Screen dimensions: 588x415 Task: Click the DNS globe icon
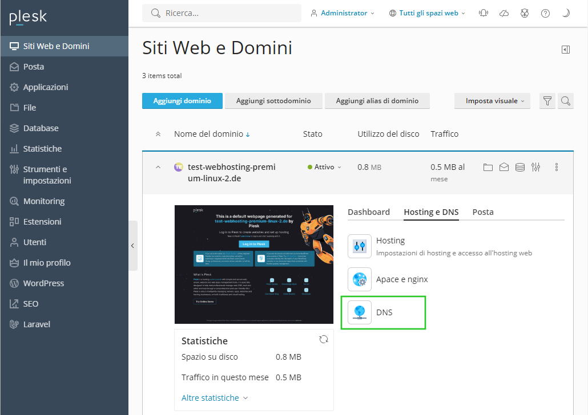360,312
